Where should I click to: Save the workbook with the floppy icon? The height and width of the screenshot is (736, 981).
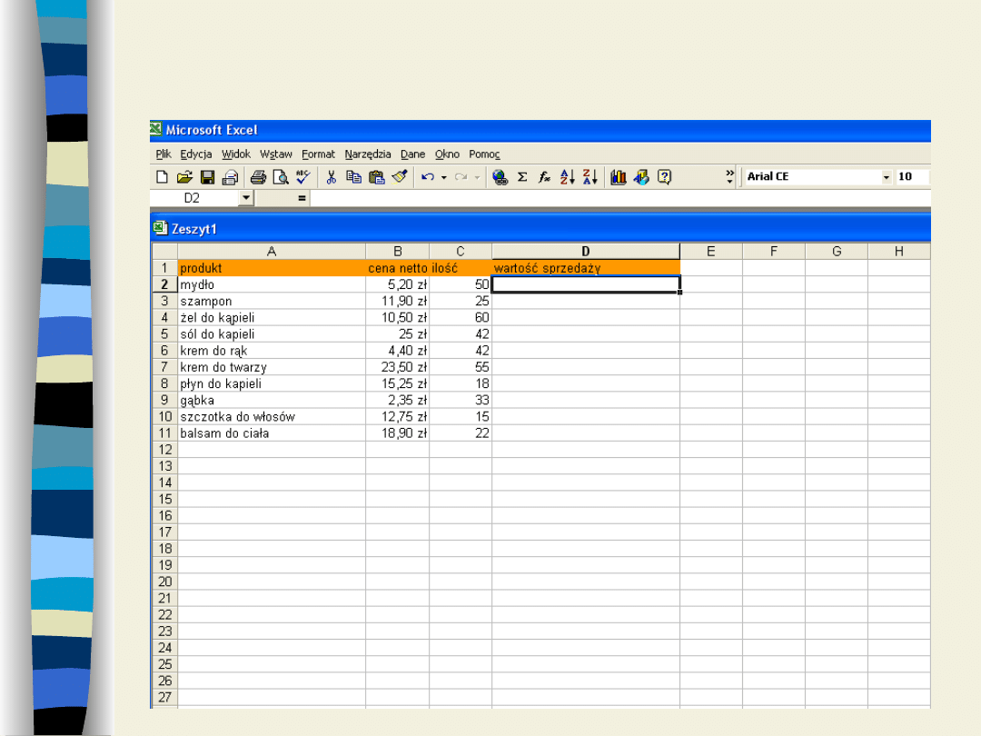[207, 177]
